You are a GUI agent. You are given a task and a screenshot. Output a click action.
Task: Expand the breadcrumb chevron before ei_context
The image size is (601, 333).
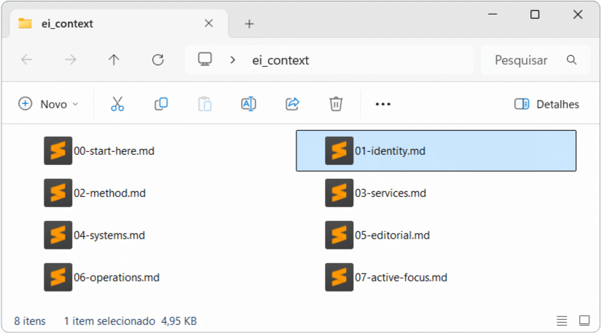point(232,60)
